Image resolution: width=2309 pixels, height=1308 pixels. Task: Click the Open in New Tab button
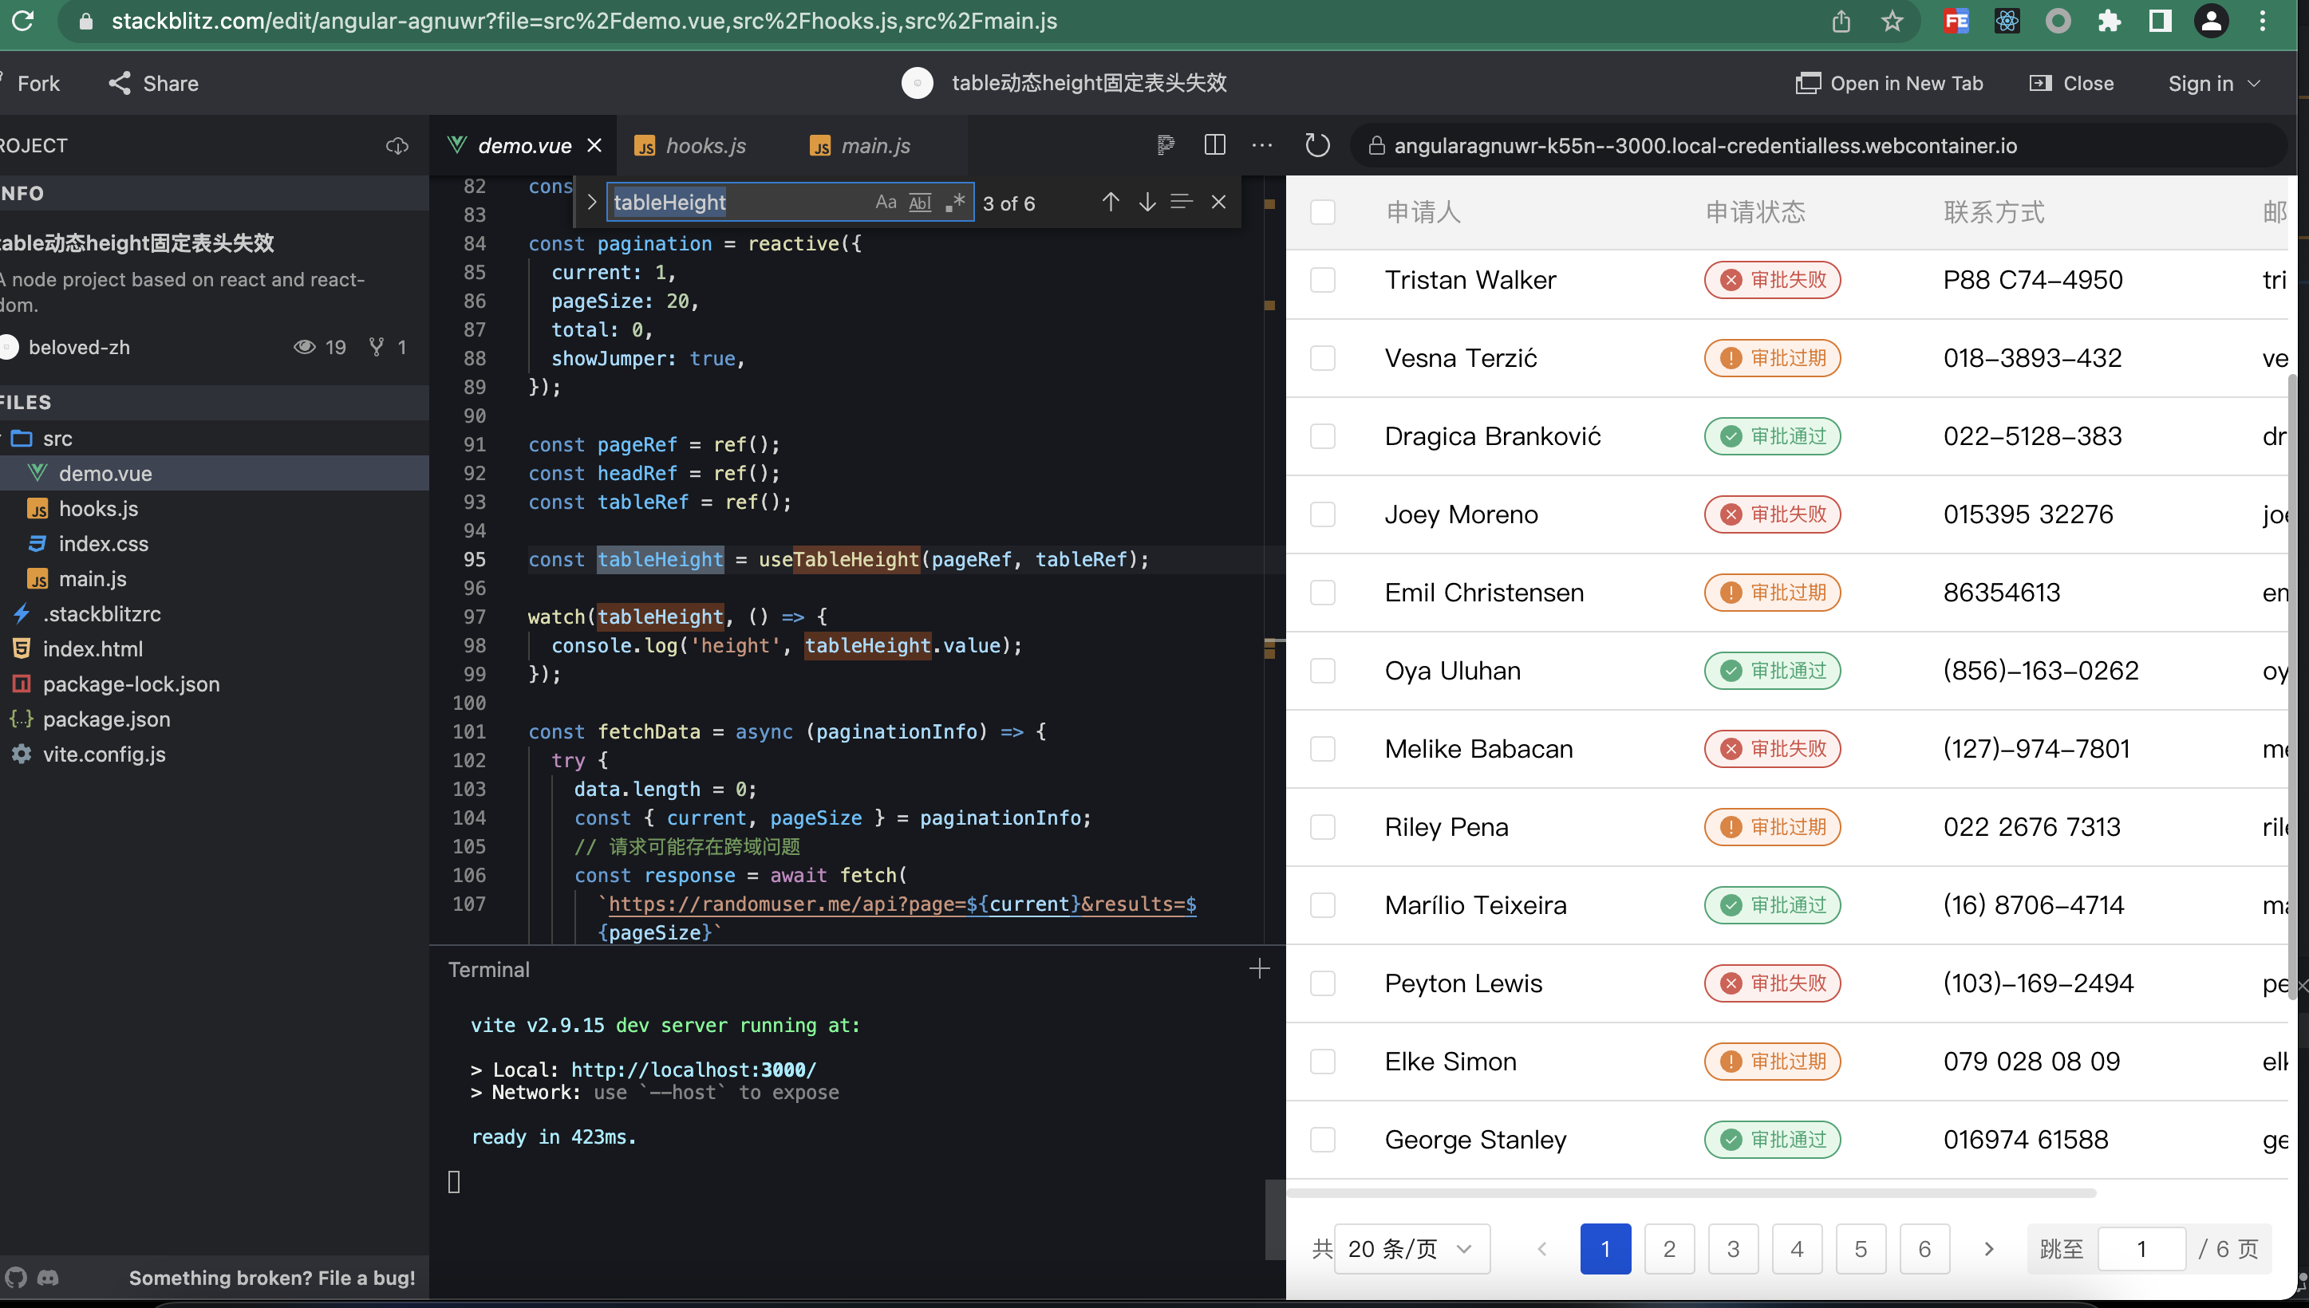click(1889, 83)
